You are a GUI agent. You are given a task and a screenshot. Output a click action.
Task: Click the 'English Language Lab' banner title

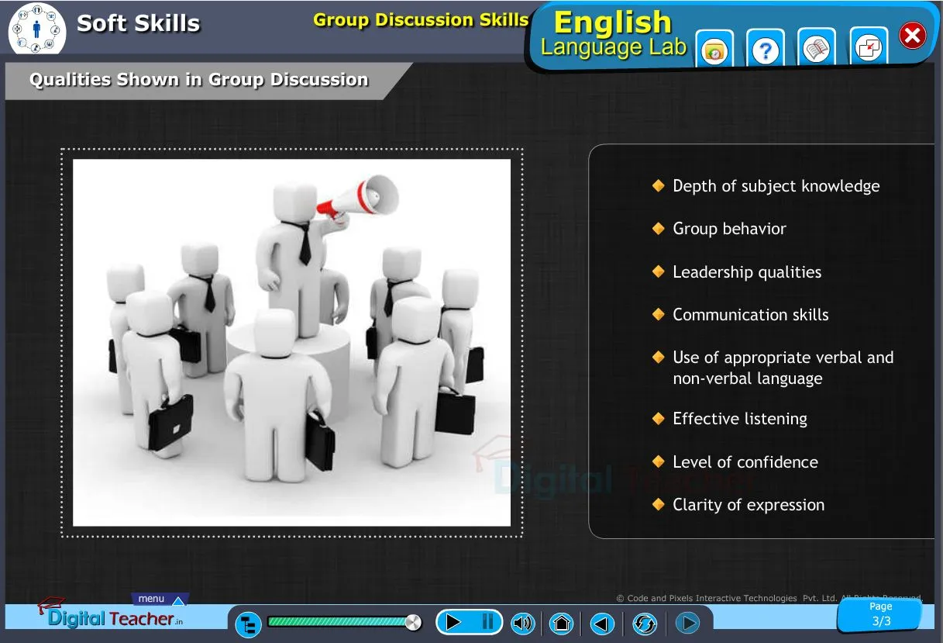614,34
